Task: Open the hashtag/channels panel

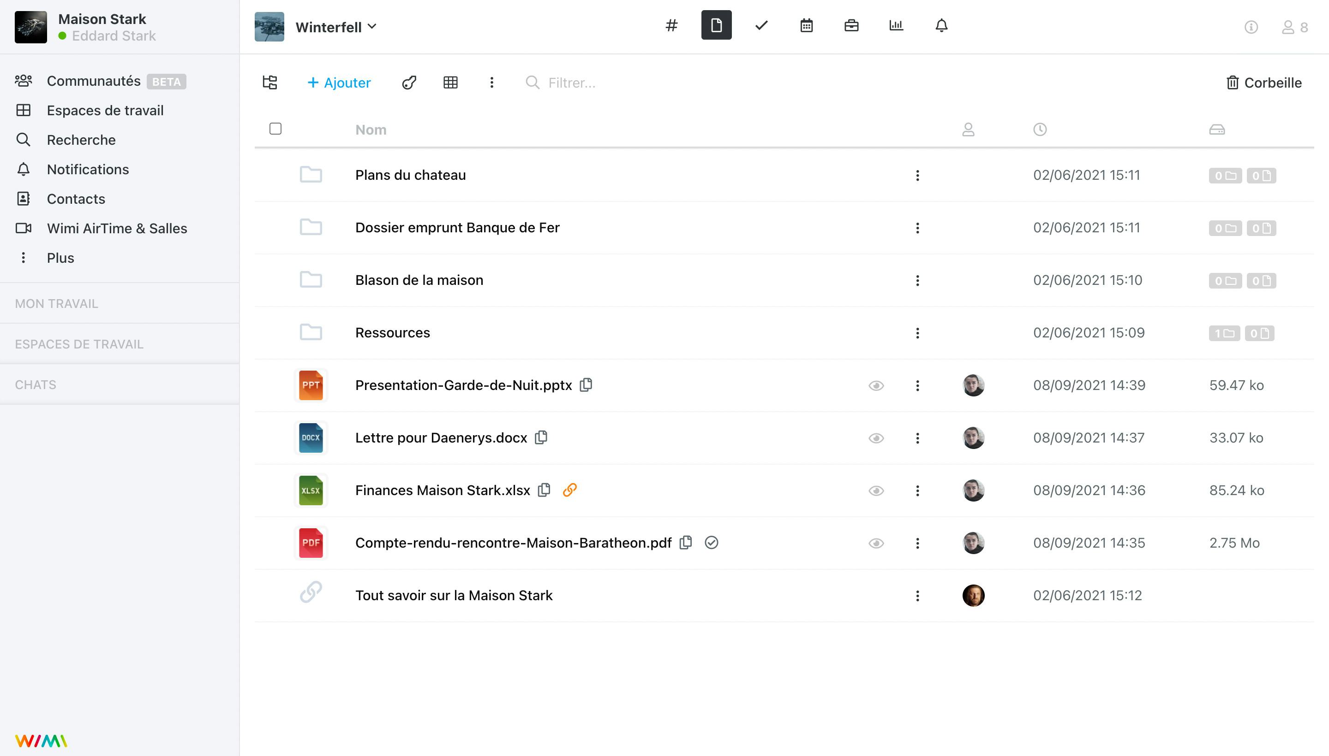Action: click(672, 24)
